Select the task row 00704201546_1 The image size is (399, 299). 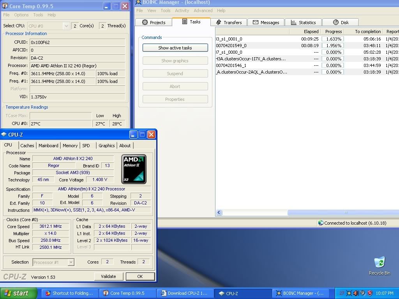[307, 65]
